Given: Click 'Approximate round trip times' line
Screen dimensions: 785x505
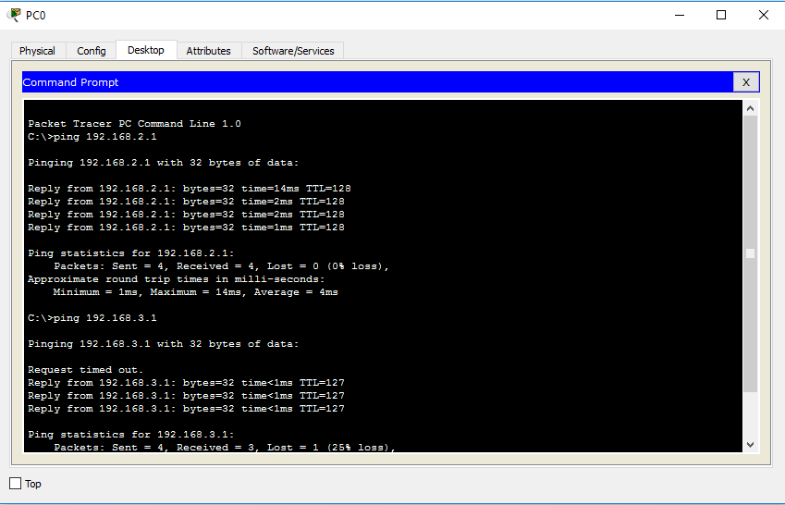Looking at the screenshot, I should tap(177, 279).
